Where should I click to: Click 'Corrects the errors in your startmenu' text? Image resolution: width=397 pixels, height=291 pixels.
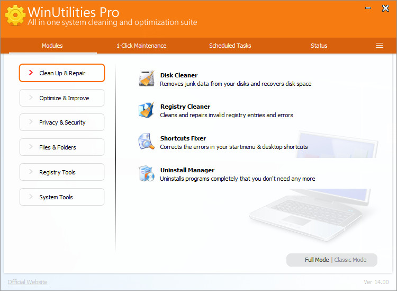click(233, 147)
